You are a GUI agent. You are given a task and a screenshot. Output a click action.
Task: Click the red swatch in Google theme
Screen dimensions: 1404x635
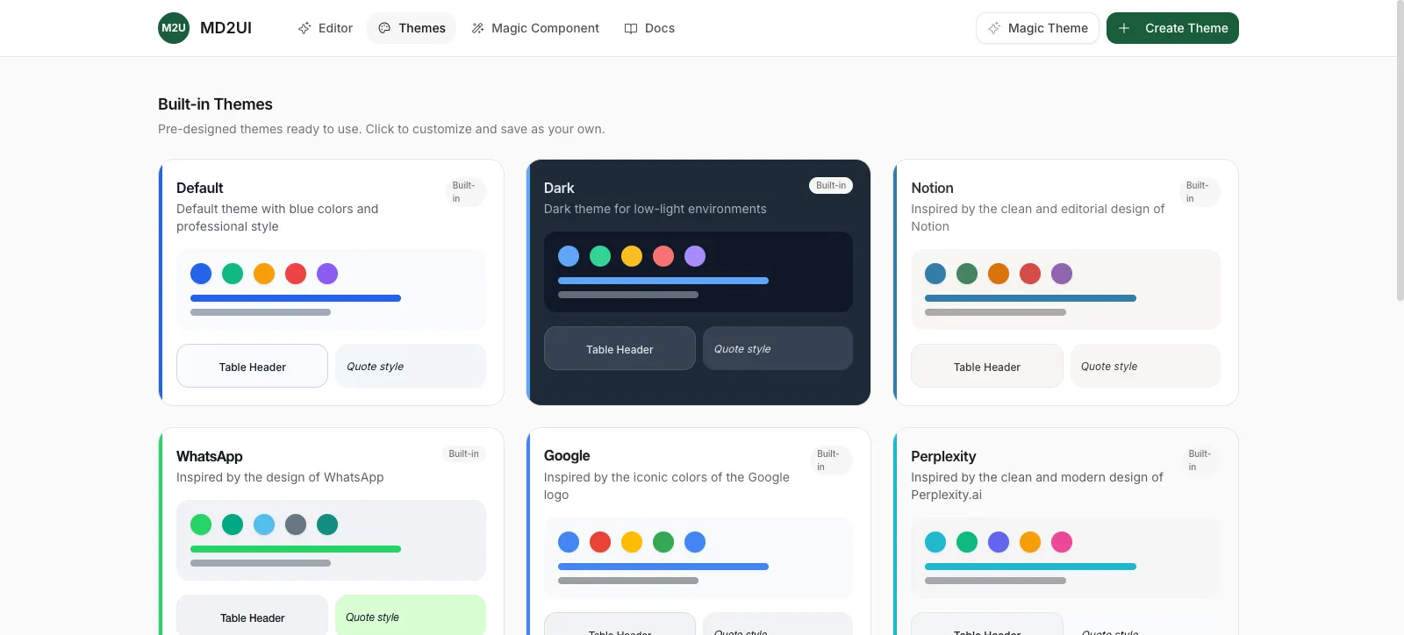[x=600, y=542]
